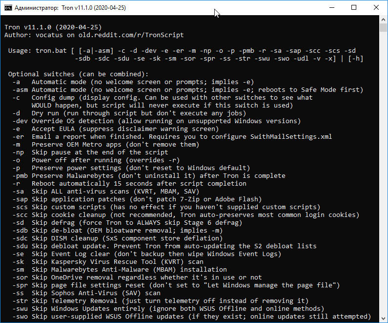388x323 pixels.
Task: Maximize the Tron console window
Action: [354, 8]
